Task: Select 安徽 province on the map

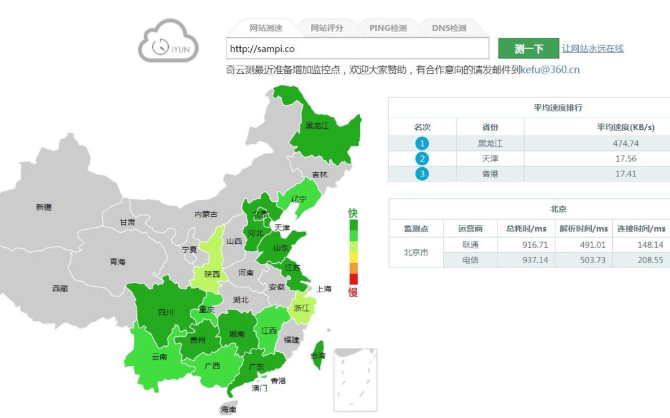Action: 277,287
